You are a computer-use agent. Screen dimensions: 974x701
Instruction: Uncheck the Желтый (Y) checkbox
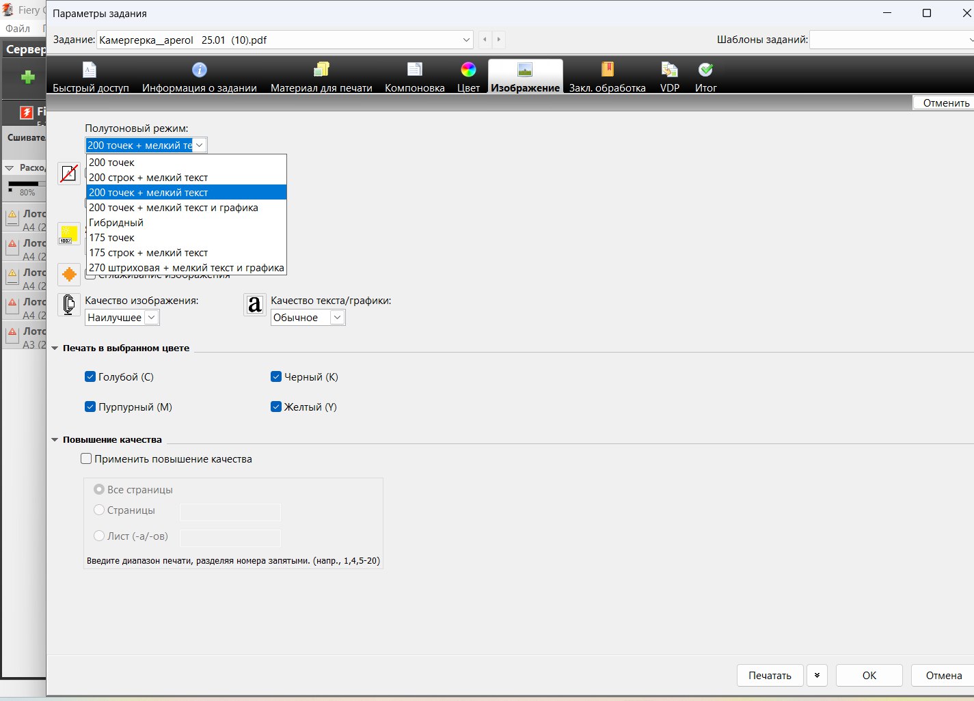click(276, 407)
